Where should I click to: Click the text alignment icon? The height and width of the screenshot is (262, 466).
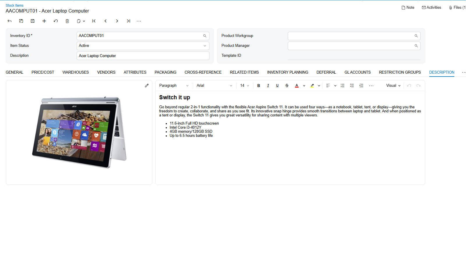(328, 86)
